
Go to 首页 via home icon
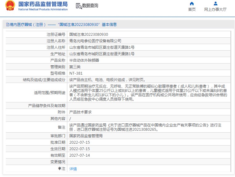coord(192,4)
